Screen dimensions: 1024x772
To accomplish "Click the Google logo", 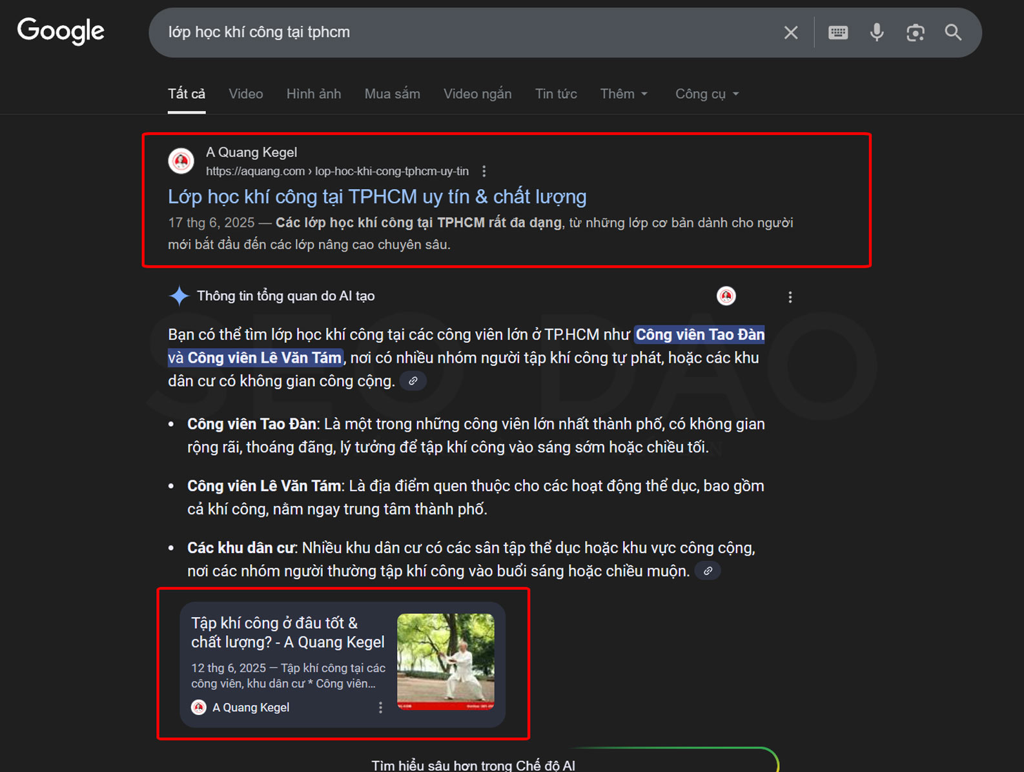I will tap(61, 31).
